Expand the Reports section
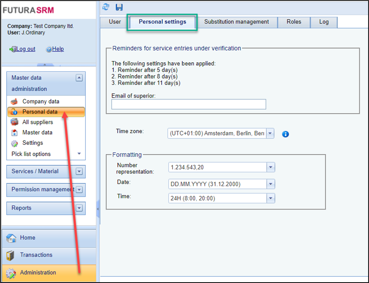 [79, 208]
